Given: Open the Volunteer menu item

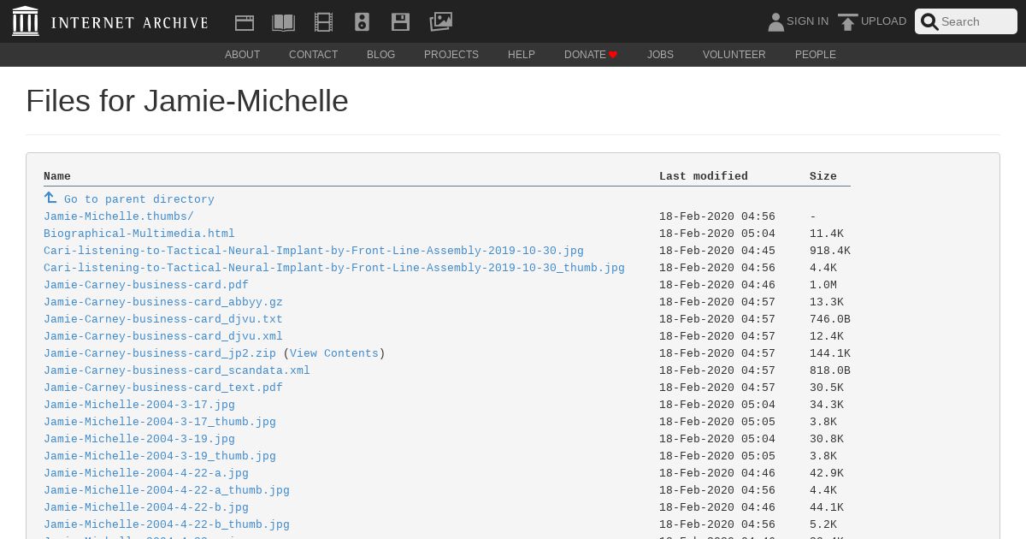Looking at the screenshot, I should tap(734, 55).
